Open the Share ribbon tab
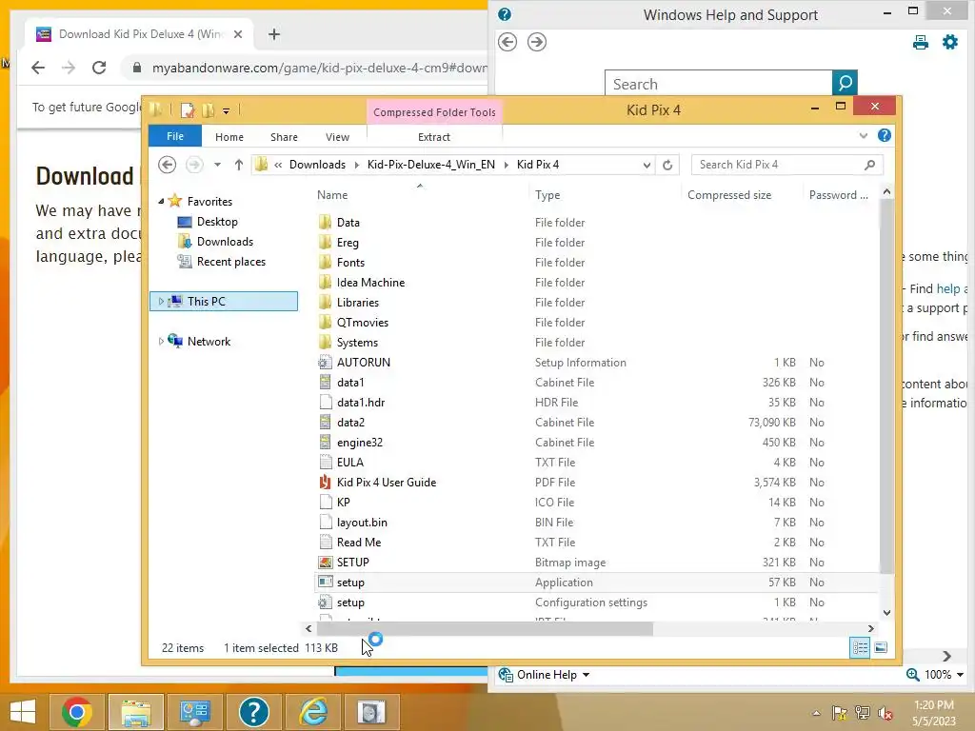Viewport: 975px width, 731px height. click(x=284, y=137)
